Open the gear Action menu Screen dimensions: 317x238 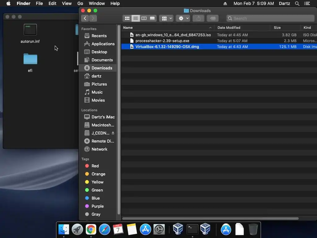(183, 18)
